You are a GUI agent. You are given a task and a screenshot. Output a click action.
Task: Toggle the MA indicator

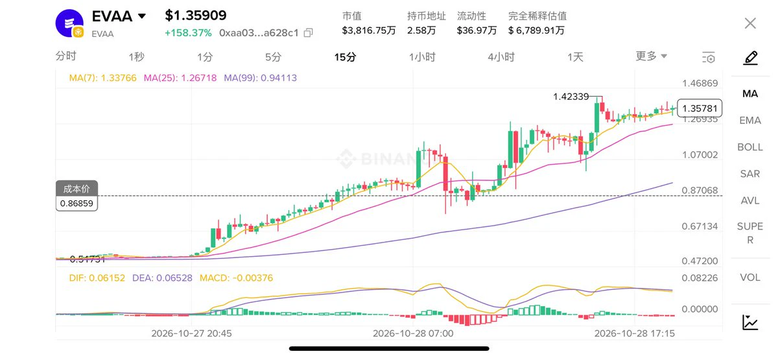[x=750, y=94]
